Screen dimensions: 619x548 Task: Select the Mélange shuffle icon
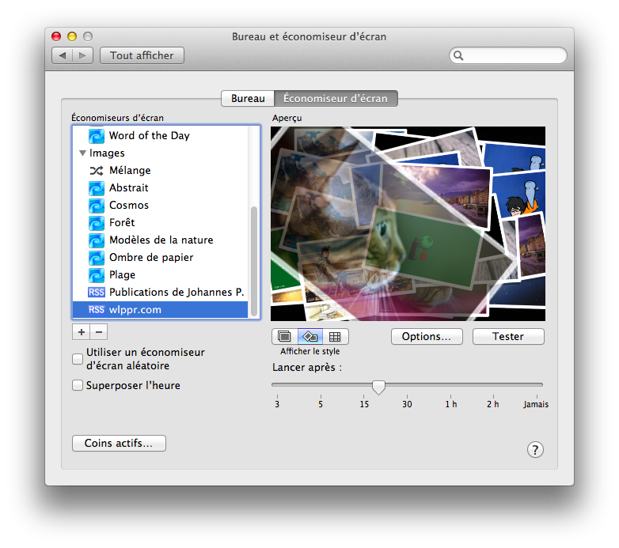click(x=96, y=171)
